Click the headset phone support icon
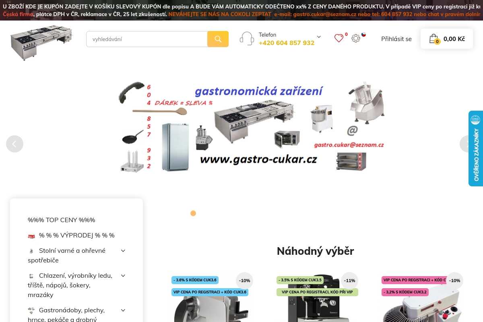The width and height of the screenshot is (483, 322). tap(247, 39)
